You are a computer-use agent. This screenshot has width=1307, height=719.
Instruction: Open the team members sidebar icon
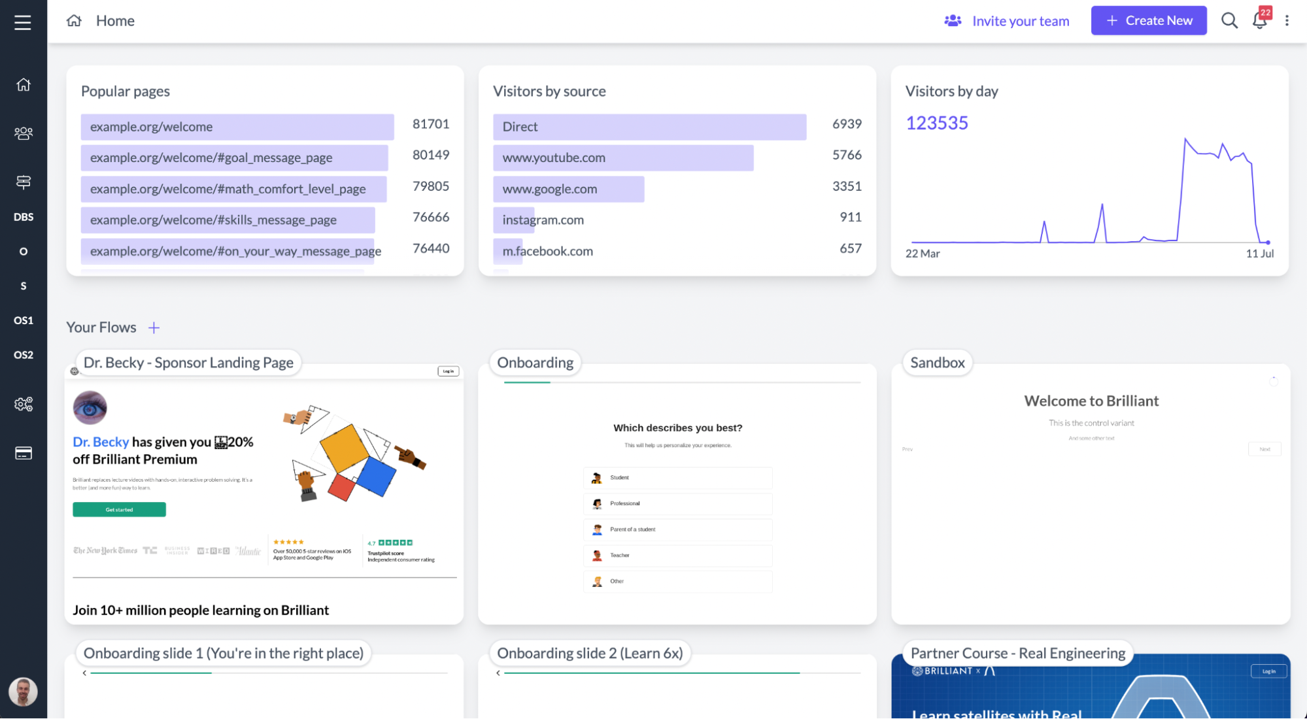pyautogui.click(x=24, y=133)
